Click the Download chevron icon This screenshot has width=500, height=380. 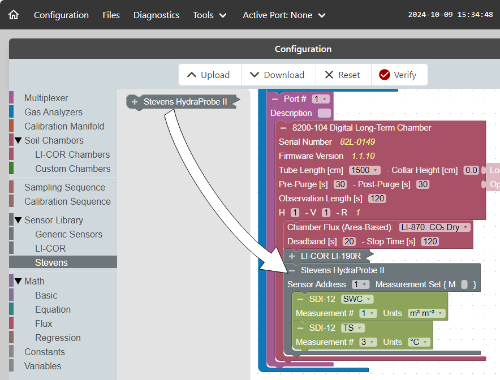255,75
